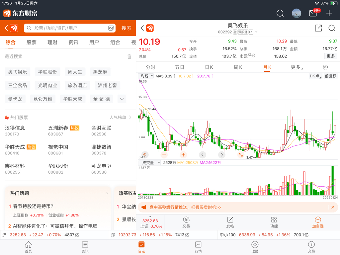Image resolution: width=340 pixels, height=255 pixels.
Task: Open 交易 from the stock action bar
Action: coord(186,222)
